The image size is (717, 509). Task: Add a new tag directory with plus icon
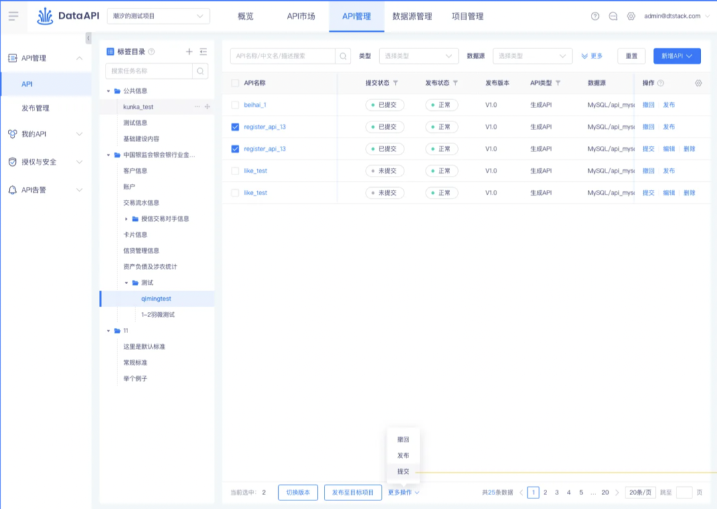point(189,52)
